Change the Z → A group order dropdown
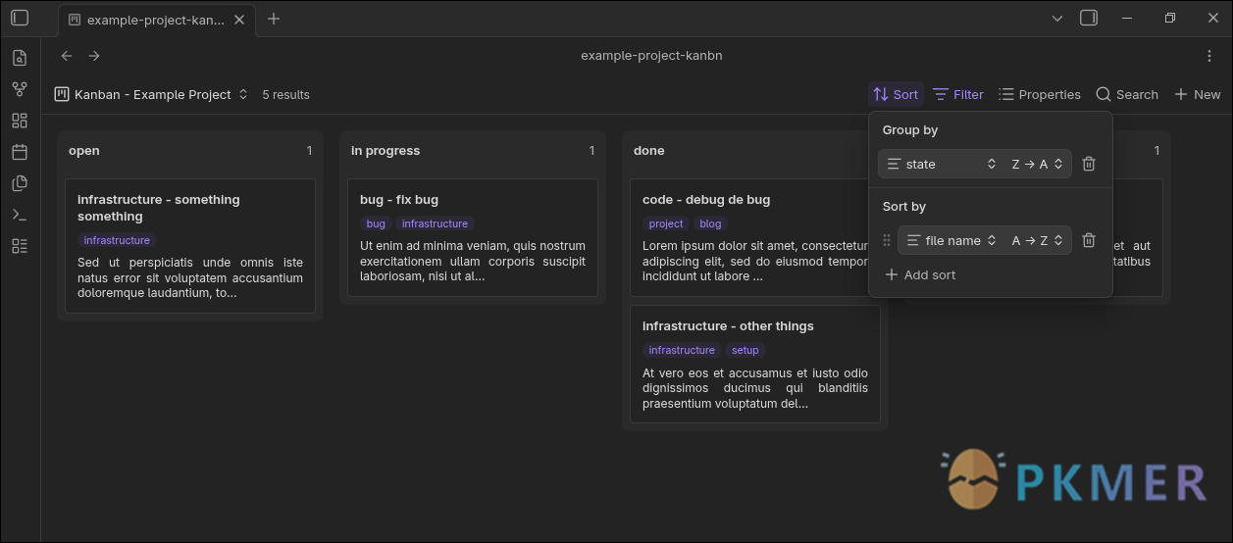Image resolution: width=1233 pixels, height=543 pixels. (x=1038, y=164)
